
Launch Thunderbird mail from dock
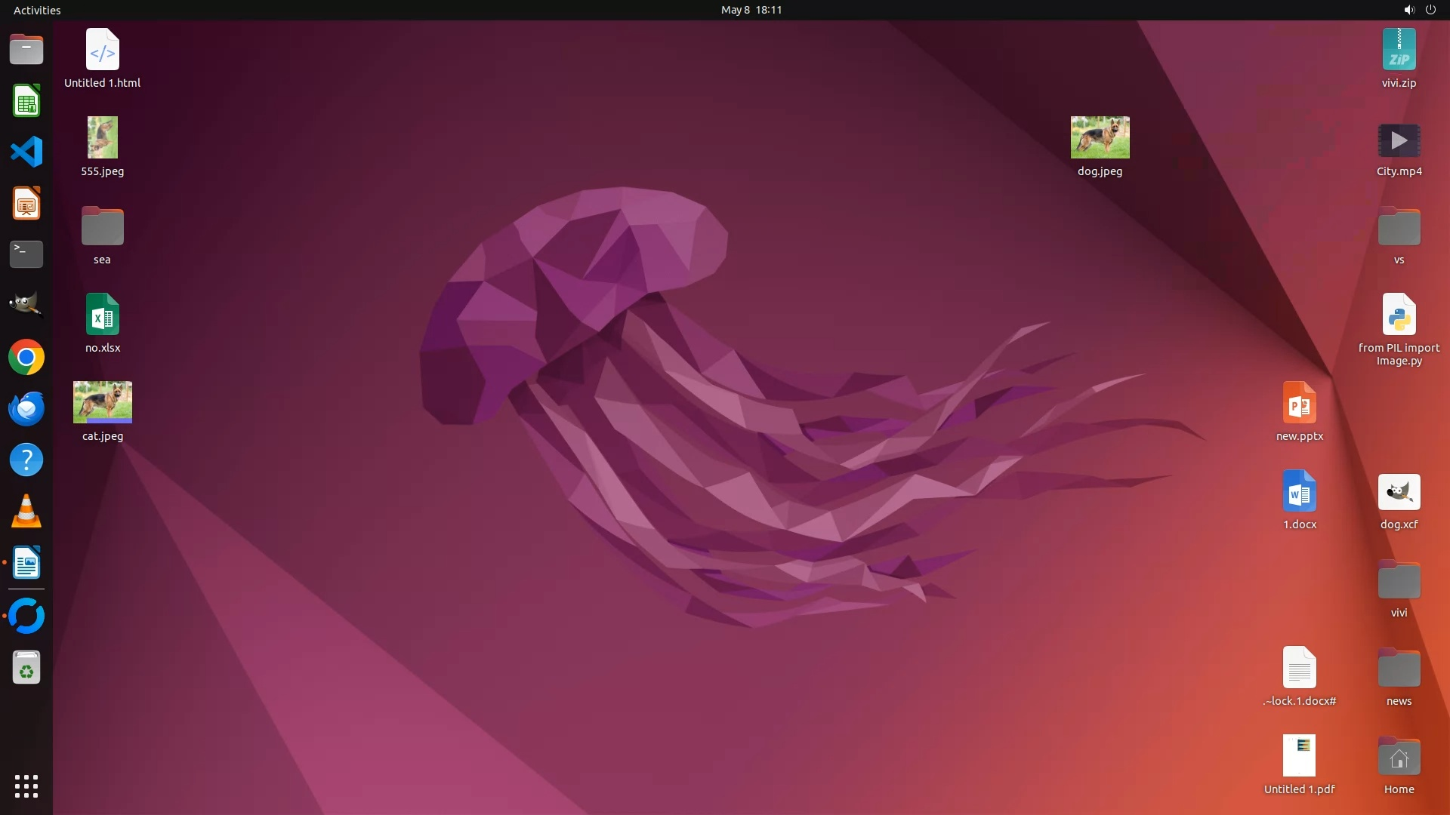[x=26, y=408]
